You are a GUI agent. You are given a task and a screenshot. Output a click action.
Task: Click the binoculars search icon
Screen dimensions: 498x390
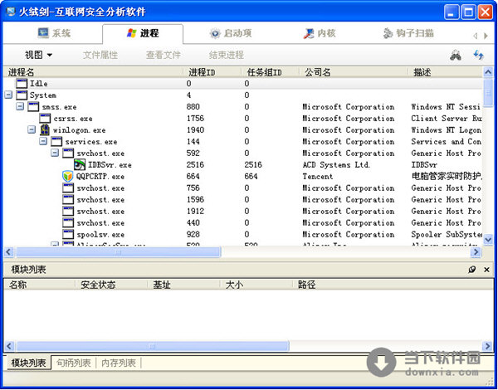pos(456,56)
